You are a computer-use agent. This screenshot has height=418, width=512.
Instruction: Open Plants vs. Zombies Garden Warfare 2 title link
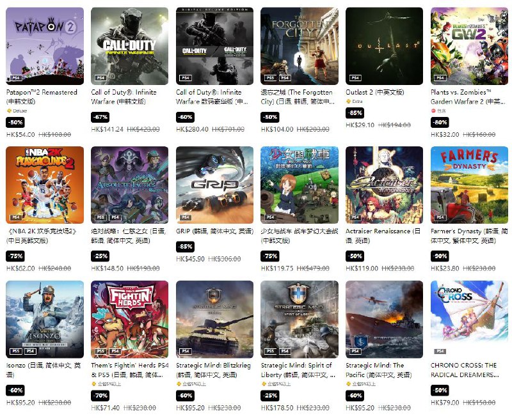(468, 97)
